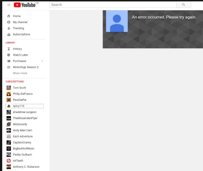Click Tom Scott channel avatar

click(9, 88)
